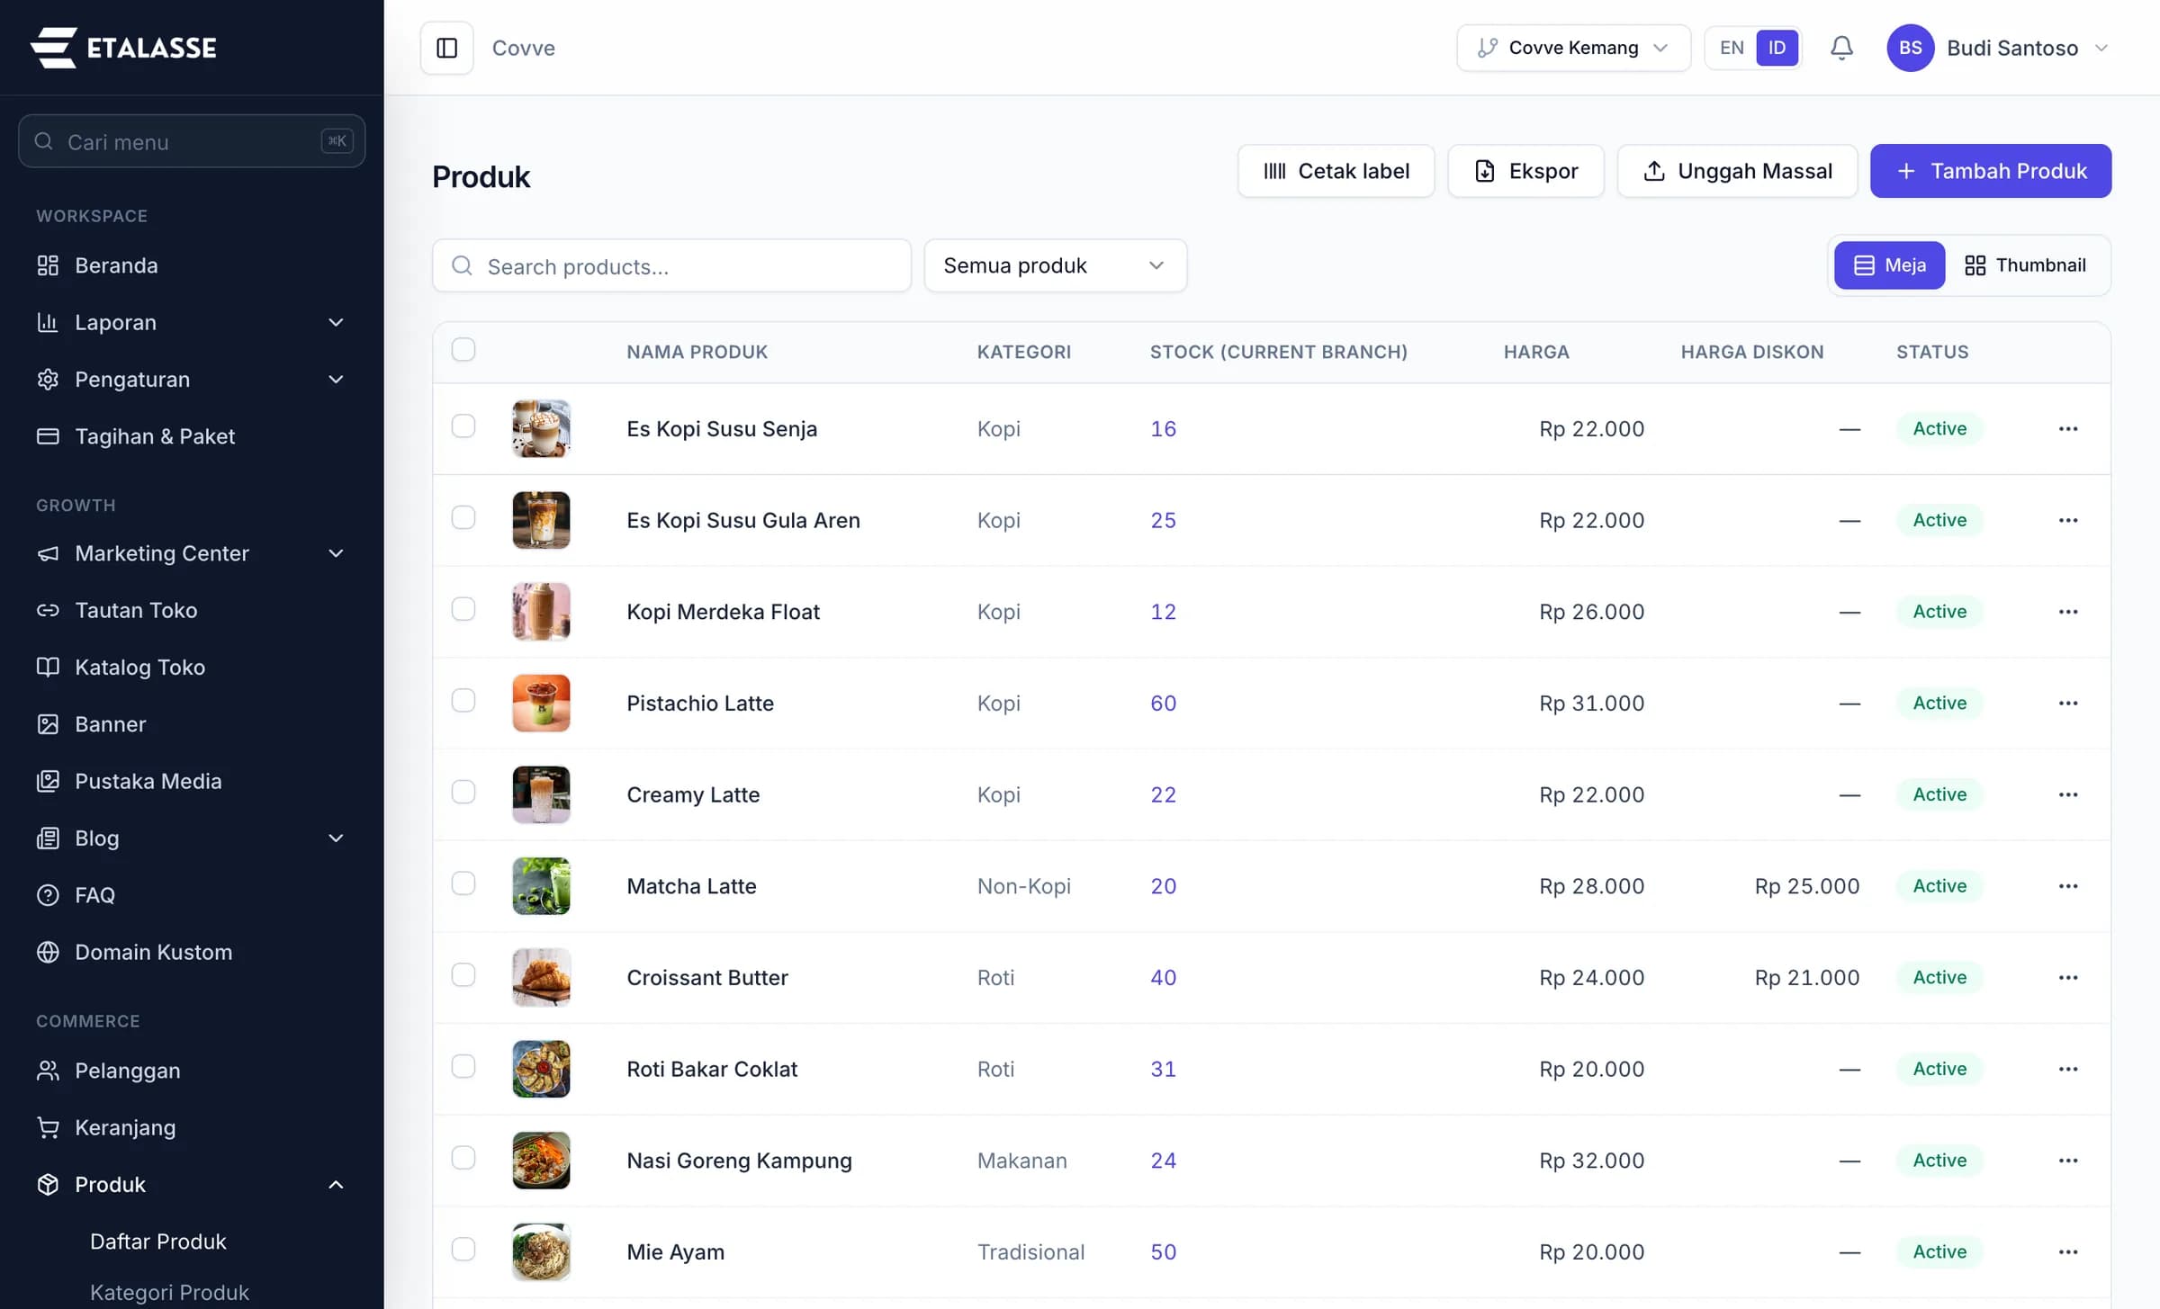Open the Semua produk filter dropdown

pos(1055,265)
